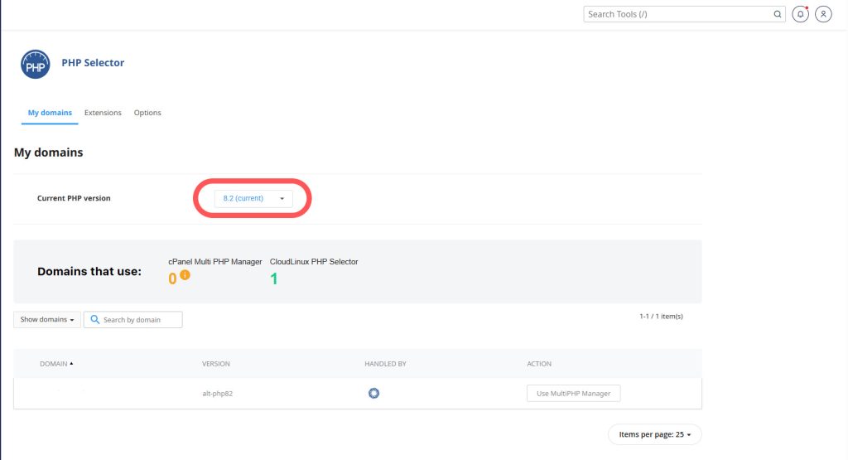Select the My domains tab
Viewport: 848px width, 460px height.
click(x=50, y=113)
